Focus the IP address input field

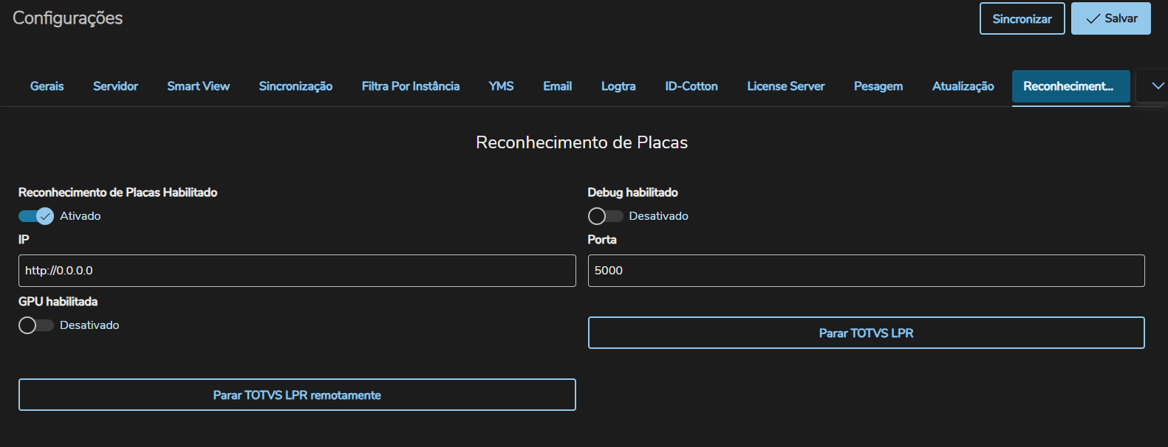tap(297, 271)
